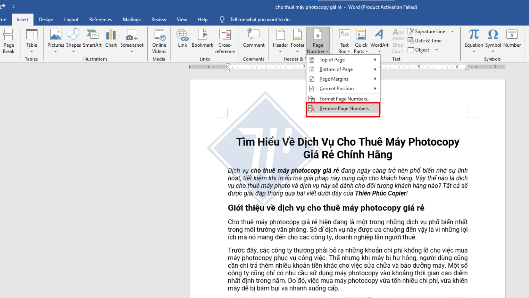Open the Top of Page submenu
This screenshot has height=298, width=529.
332,60
